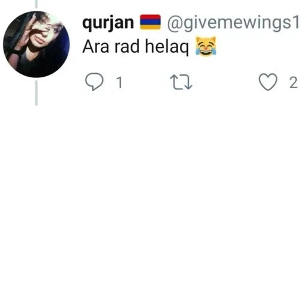
Task: Click empty white area below the tweet
Action: click(x=153, y=200)
